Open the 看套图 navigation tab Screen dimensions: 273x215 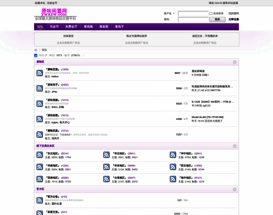tap(104, 27)
